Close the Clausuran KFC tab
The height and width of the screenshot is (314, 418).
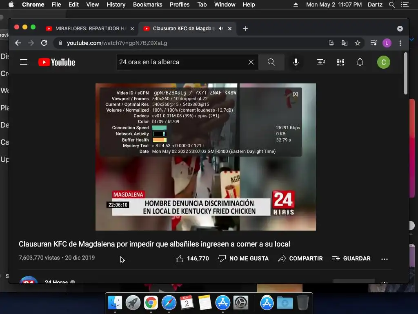pyautogui.click(x=229, y=29)
